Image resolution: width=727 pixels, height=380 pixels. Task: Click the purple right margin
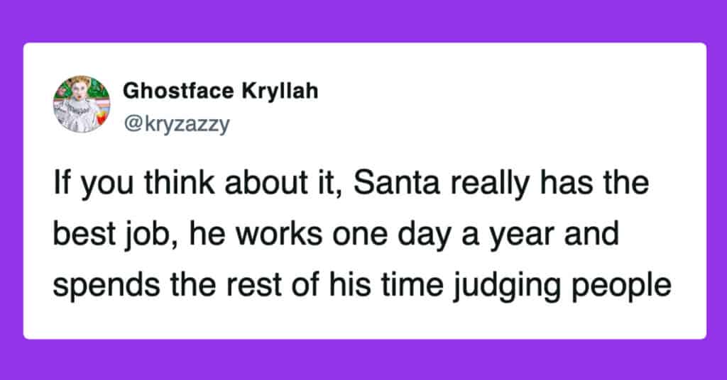tap(716, 191)
